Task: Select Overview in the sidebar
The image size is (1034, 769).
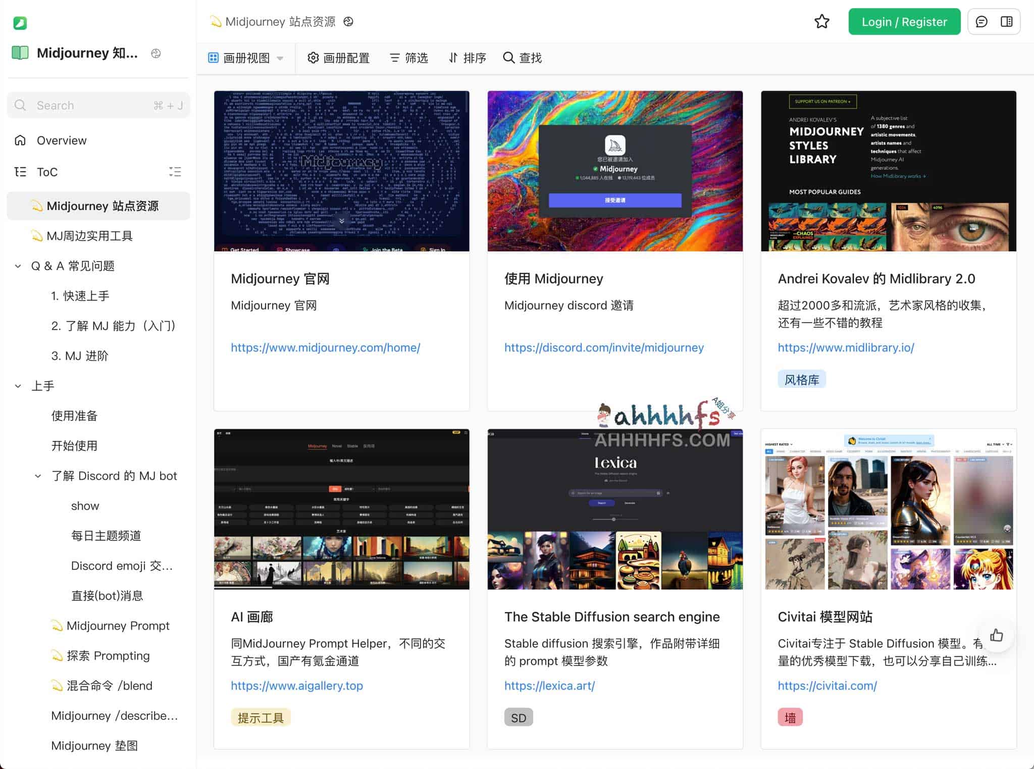Action: point(62,140)
